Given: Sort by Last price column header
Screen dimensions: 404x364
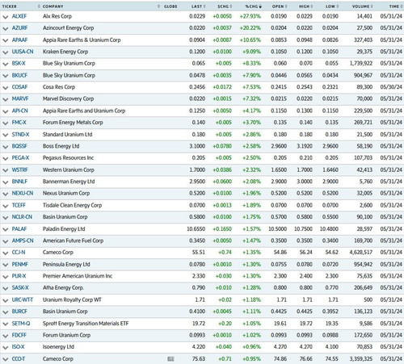Looking at the screenshot, I should (199, 6).
